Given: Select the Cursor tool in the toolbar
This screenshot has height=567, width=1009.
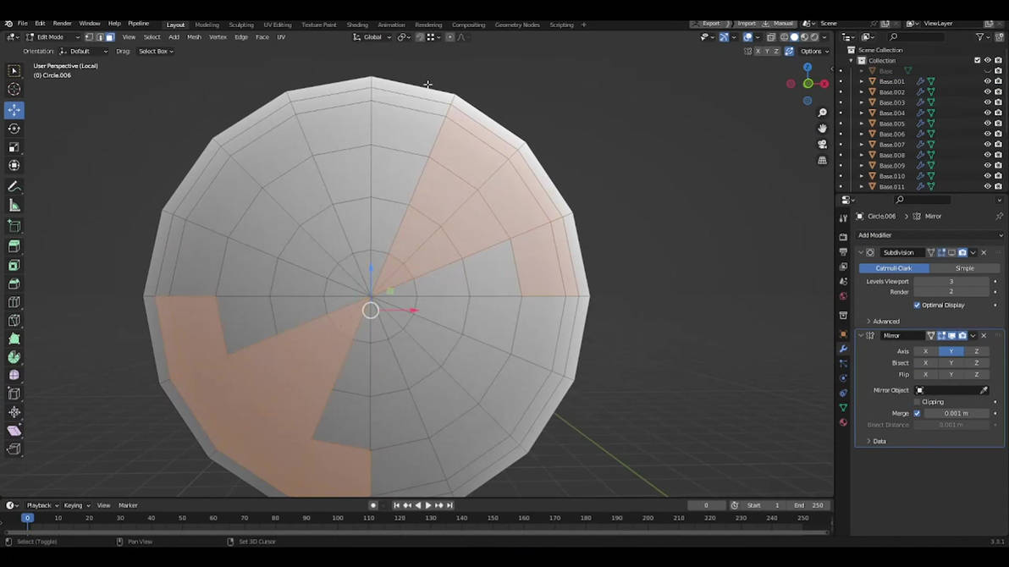Looking at the screenshot, I should [x=14, y=90].
